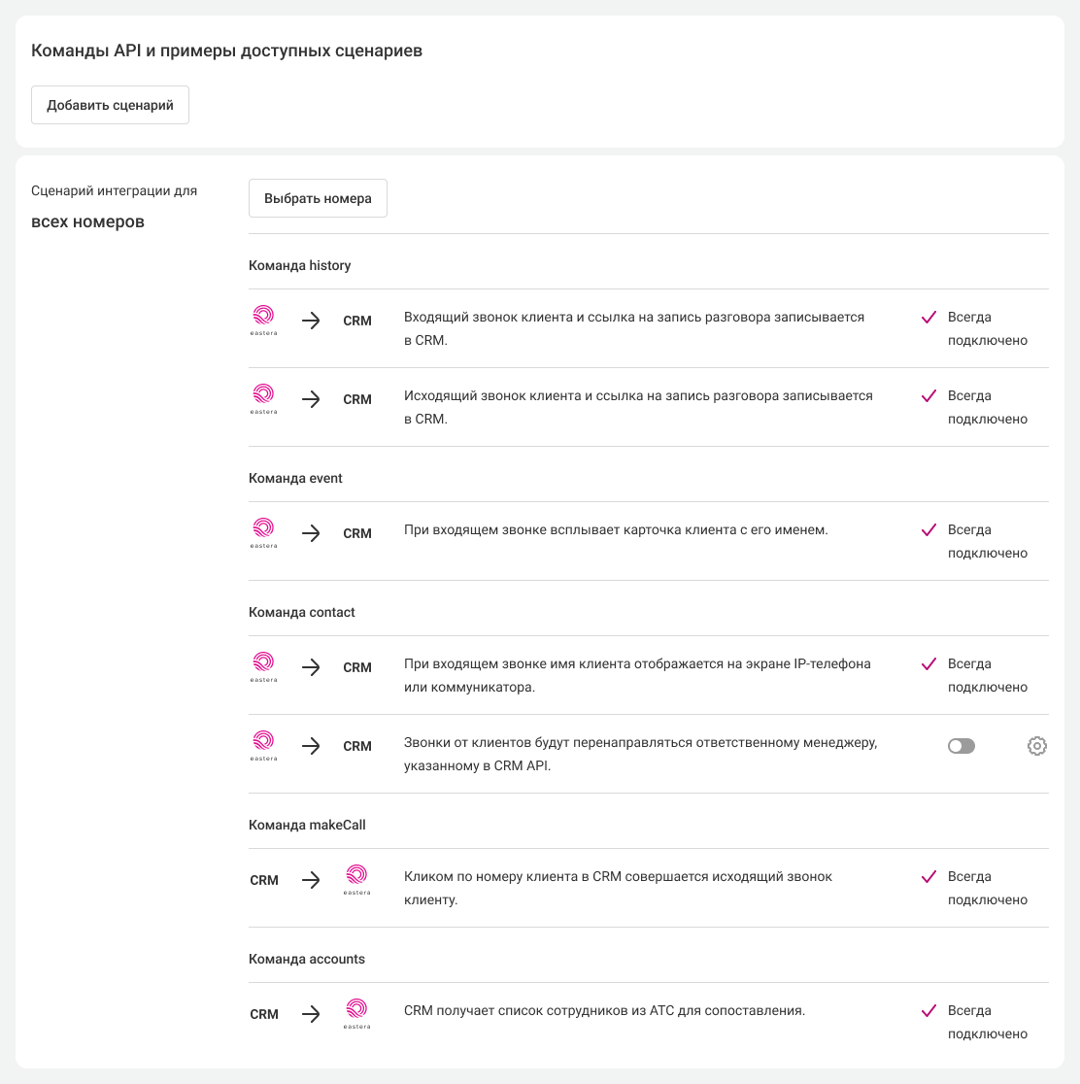
Task: Click Eastera logo in the accounts command row
Action: (x=356, y=1011)
